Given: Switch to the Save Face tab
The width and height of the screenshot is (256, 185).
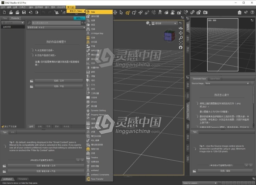Looking at the screenshot, I should point(215,79).
